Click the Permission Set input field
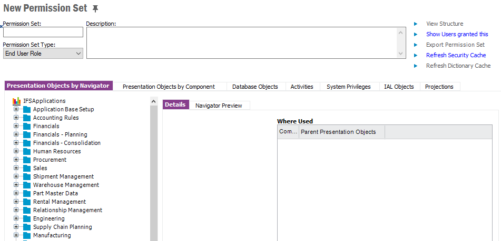The width and height of the screenshot is (501, 241). (x=43, y=32)
